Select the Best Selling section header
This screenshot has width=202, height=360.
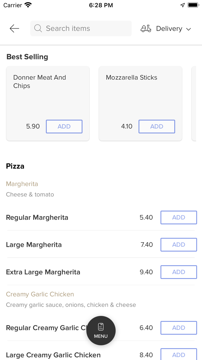(x=27, y=57)
